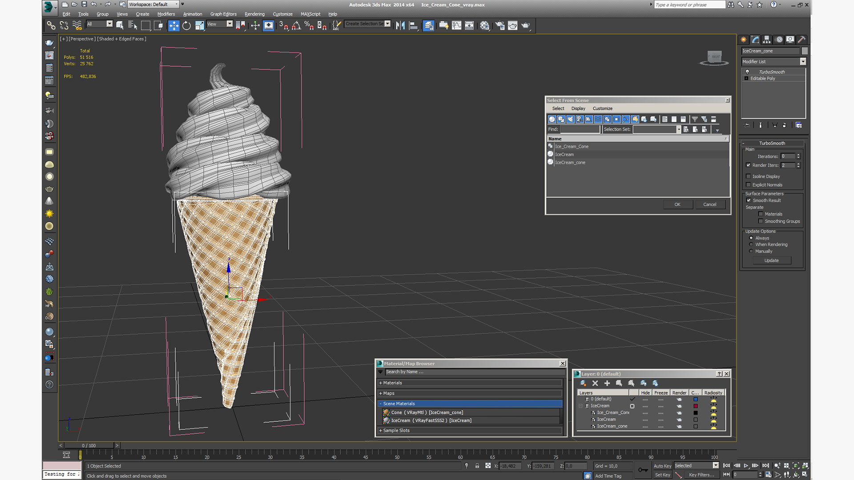The width and height of the screenshot is (854, 480).
Task: Open the Graph Editors menu
Action: pyautogui.click(x=223, y=14)
